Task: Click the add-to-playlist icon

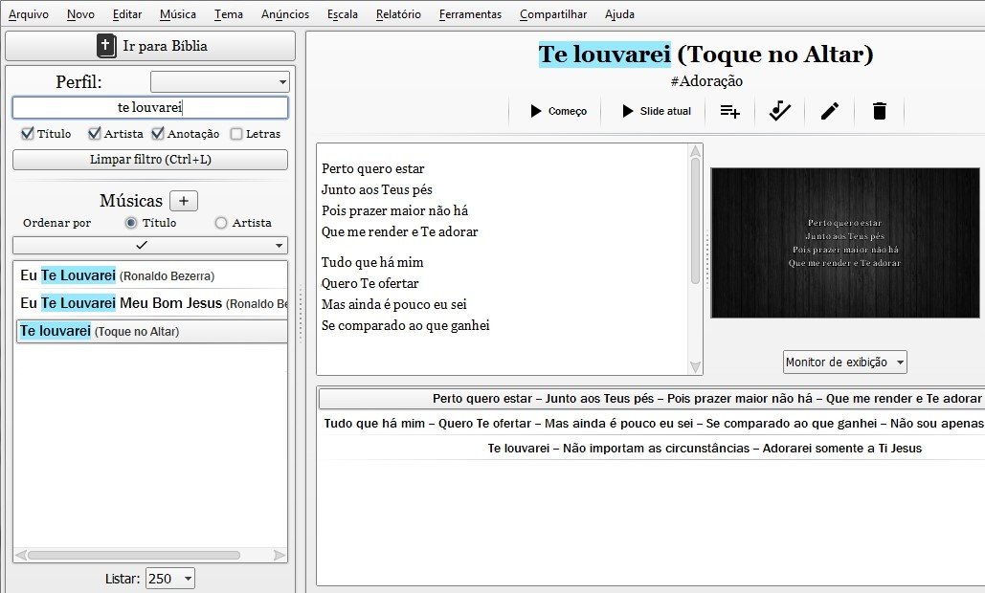Action: (729, 111)
